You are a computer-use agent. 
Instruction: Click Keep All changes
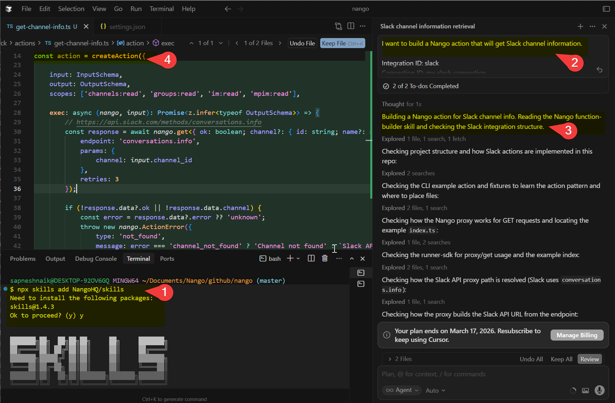tap(562, 359)
